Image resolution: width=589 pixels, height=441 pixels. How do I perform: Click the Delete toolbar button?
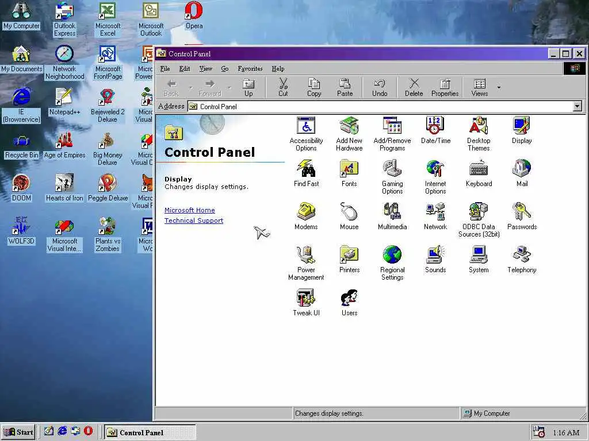414,88
